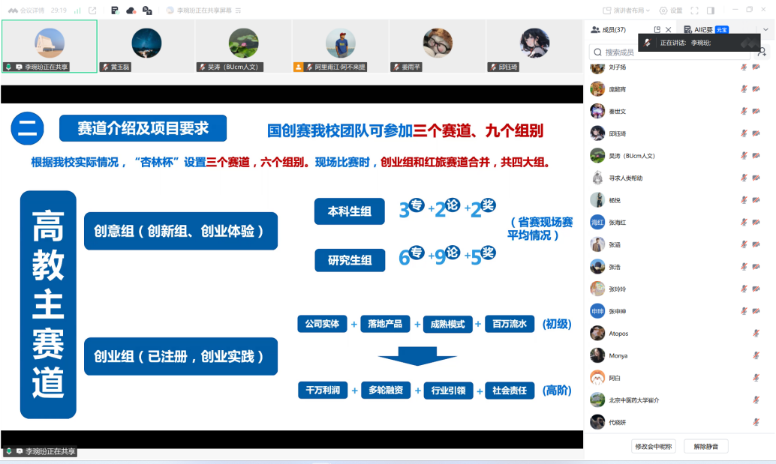Select 黄玉磊's video thumbnail
776x464 pixels.
click(146, 45)
